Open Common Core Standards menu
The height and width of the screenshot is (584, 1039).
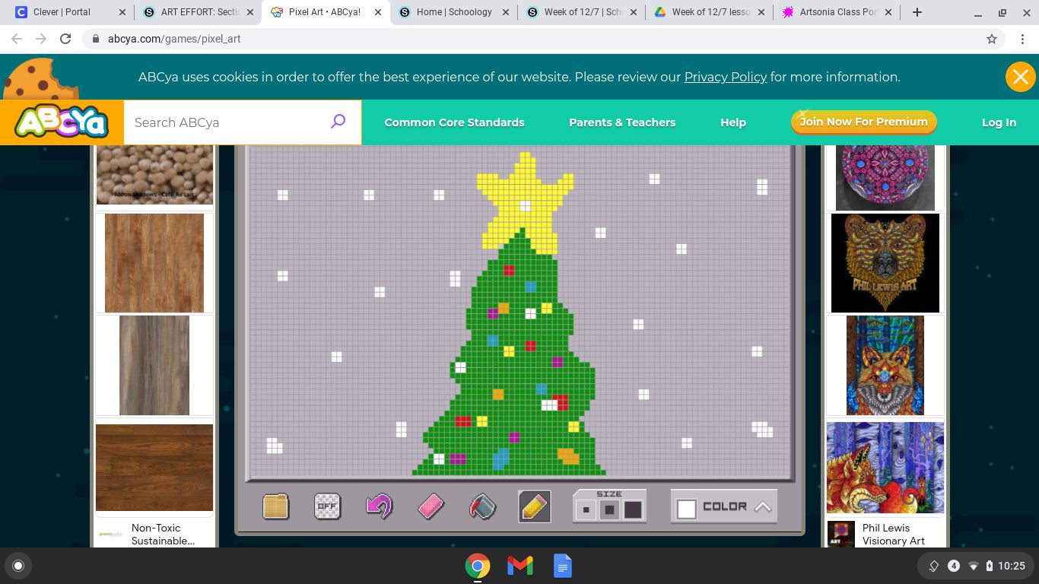pos(454,122)
